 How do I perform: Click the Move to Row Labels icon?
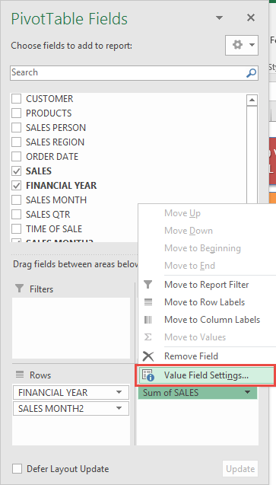click(148, 302)
